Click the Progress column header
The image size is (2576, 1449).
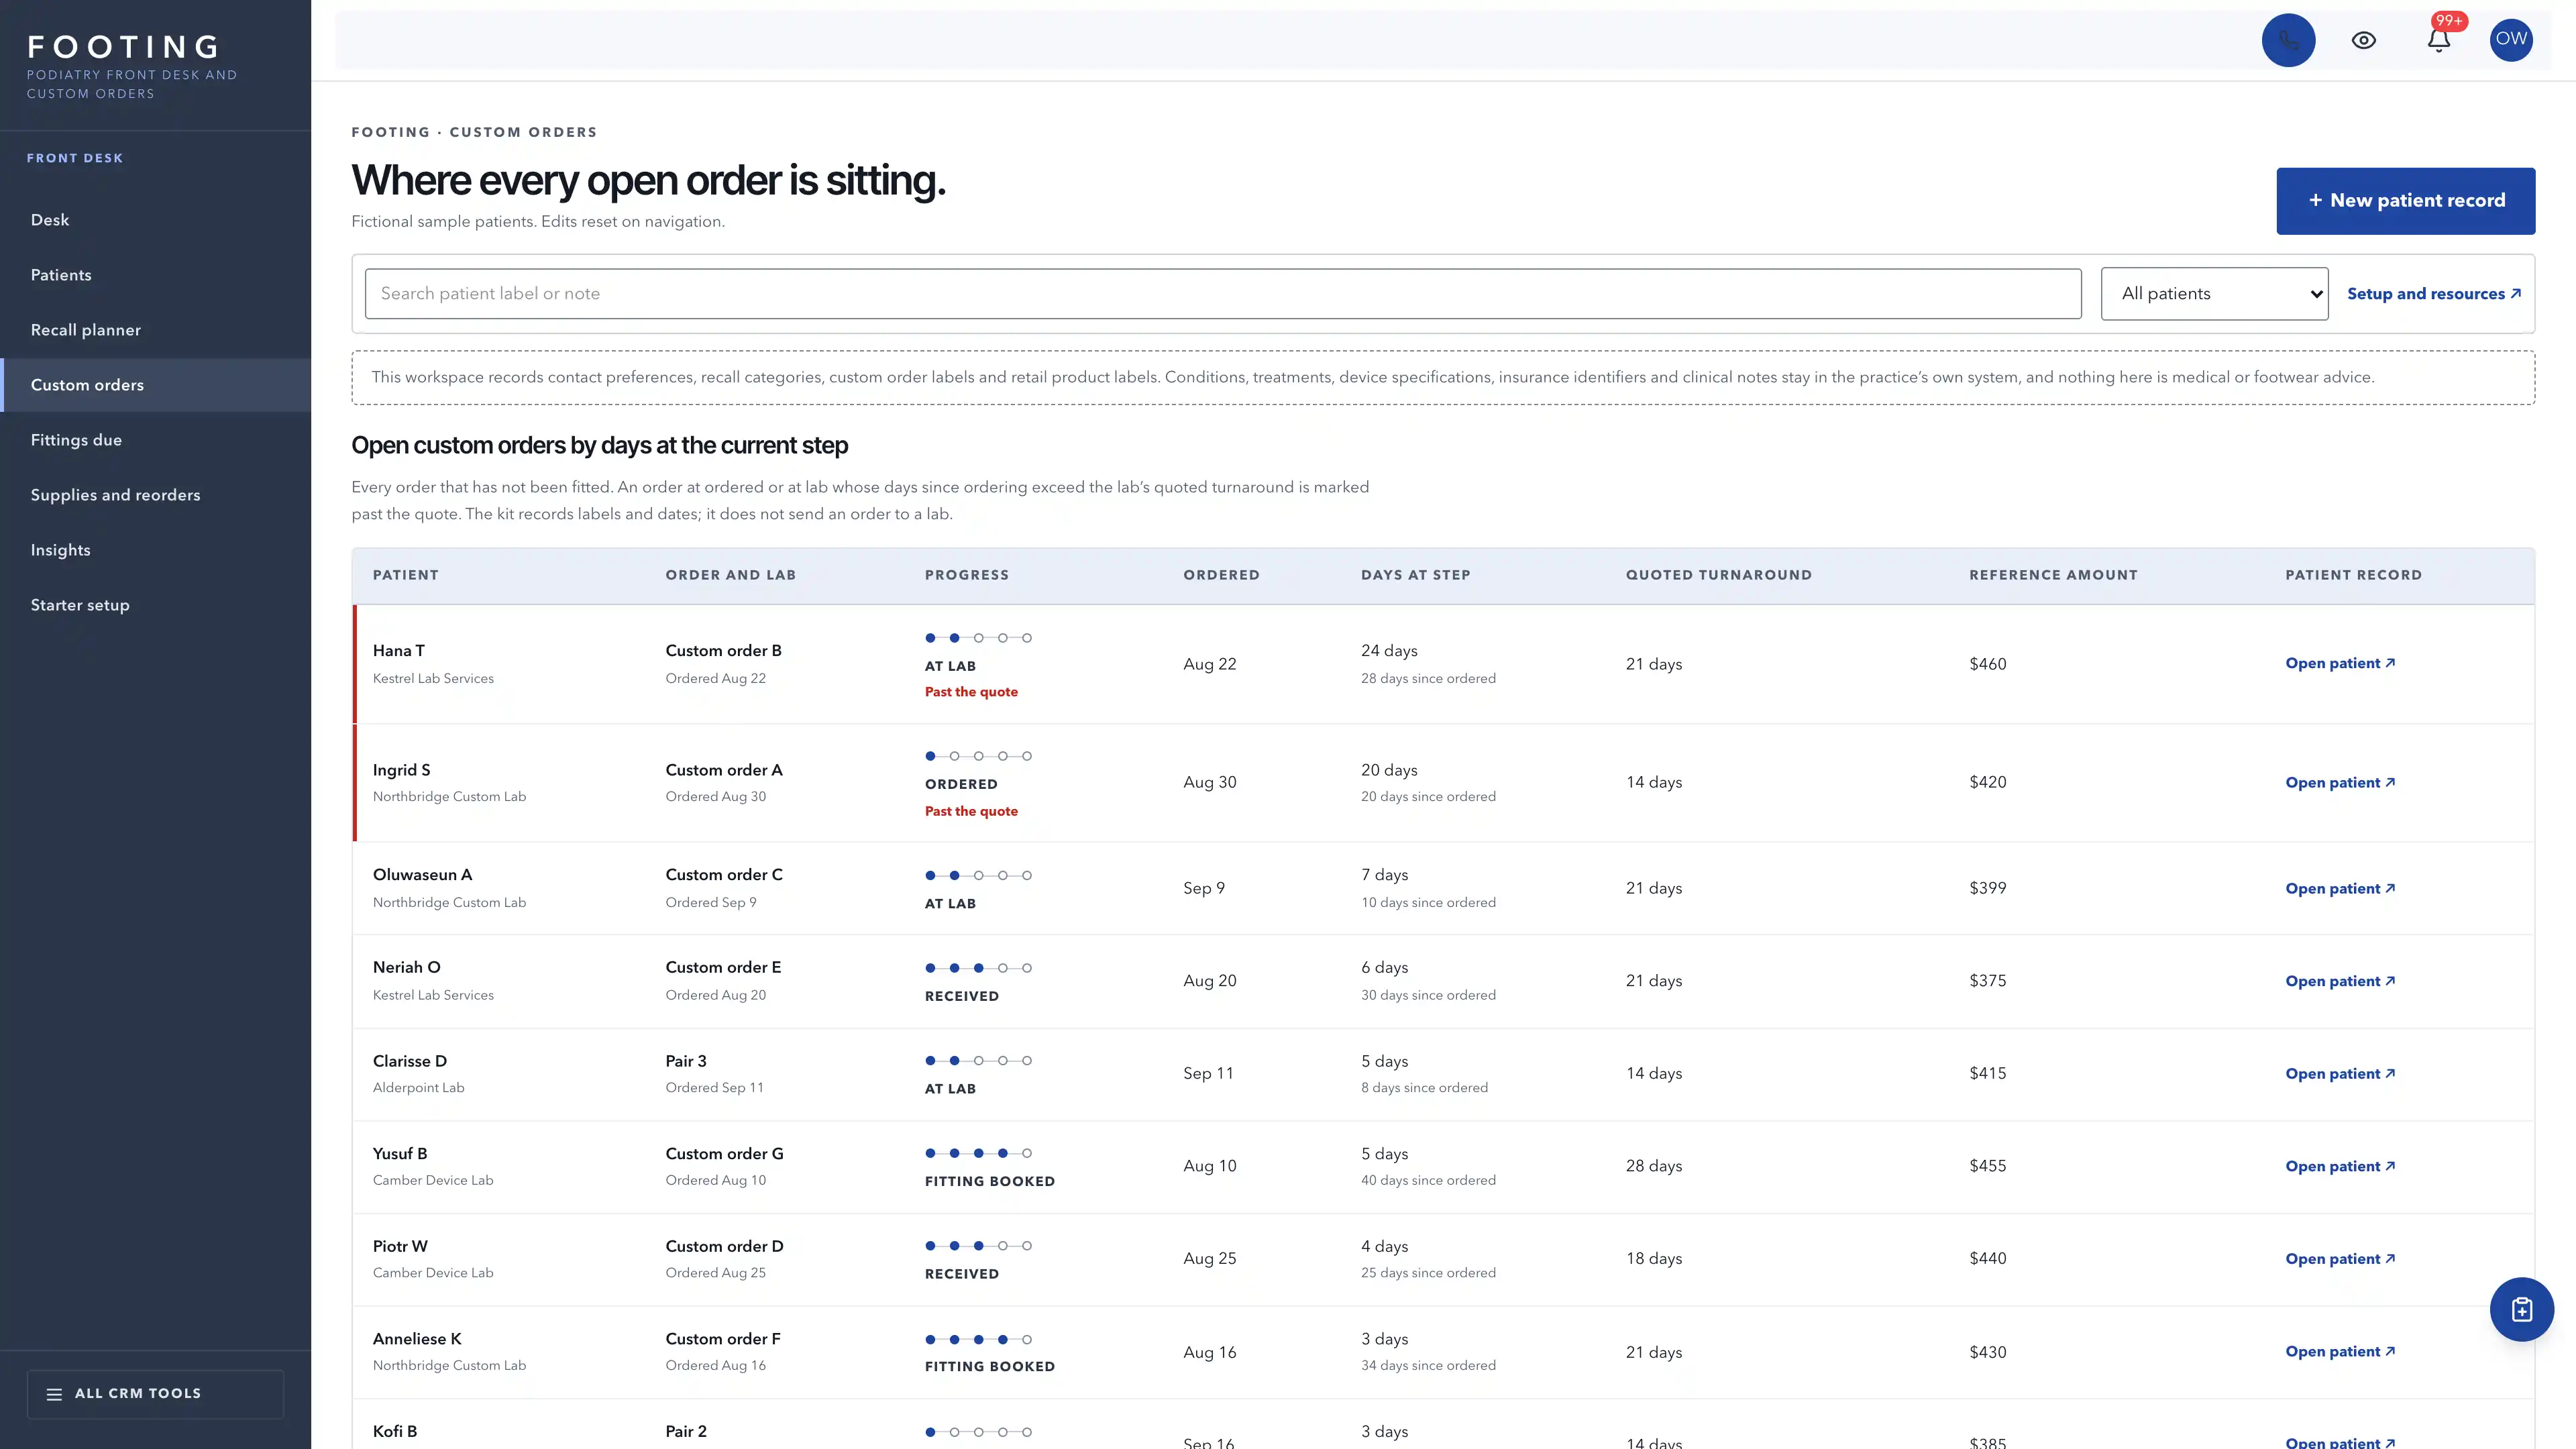point(966,575)
